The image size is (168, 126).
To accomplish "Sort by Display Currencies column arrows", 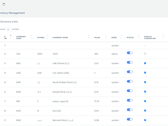I will point(163,37).
